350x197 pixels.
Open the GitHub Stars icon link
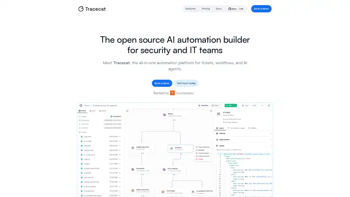[x=230, y=9]
